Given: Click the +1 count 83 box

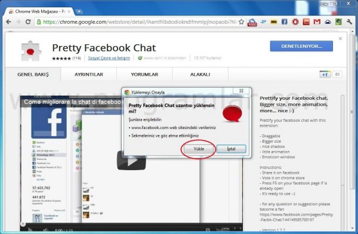Looking at the screenshot, I should (337, 75).
